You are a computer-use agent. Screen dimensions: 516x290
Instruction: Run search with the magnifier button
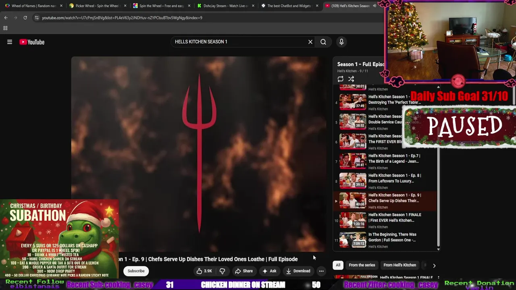coord(323,42)
